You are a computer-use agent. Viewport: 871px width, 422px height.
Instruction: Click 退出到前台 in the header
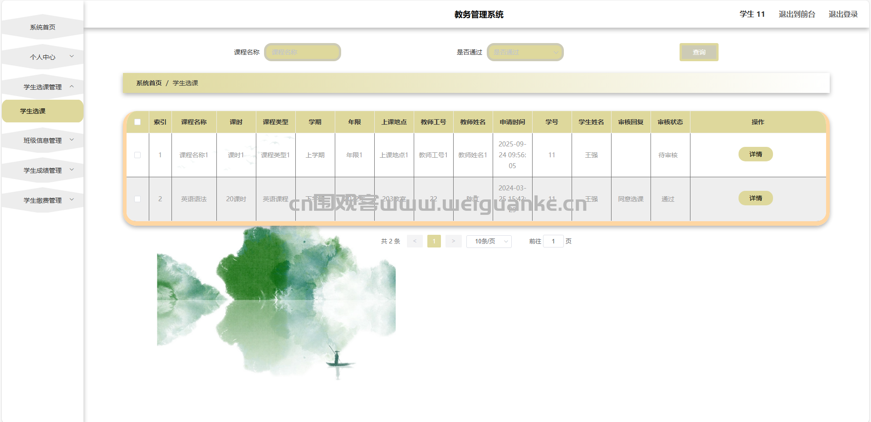pos(797,14)
